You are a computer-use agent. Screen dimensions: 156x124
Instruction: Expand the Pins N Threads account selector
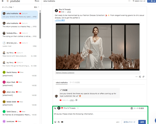[x=78, y=108]
